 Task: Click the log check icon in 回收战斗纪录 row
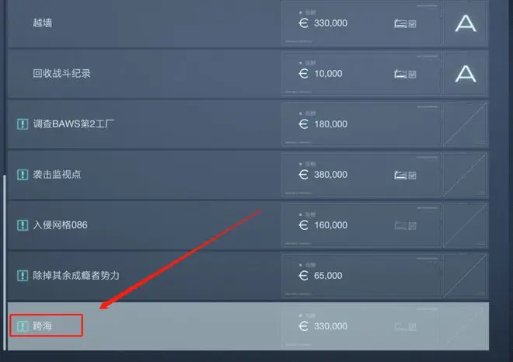pyautogui.click(x=405, y=75)
